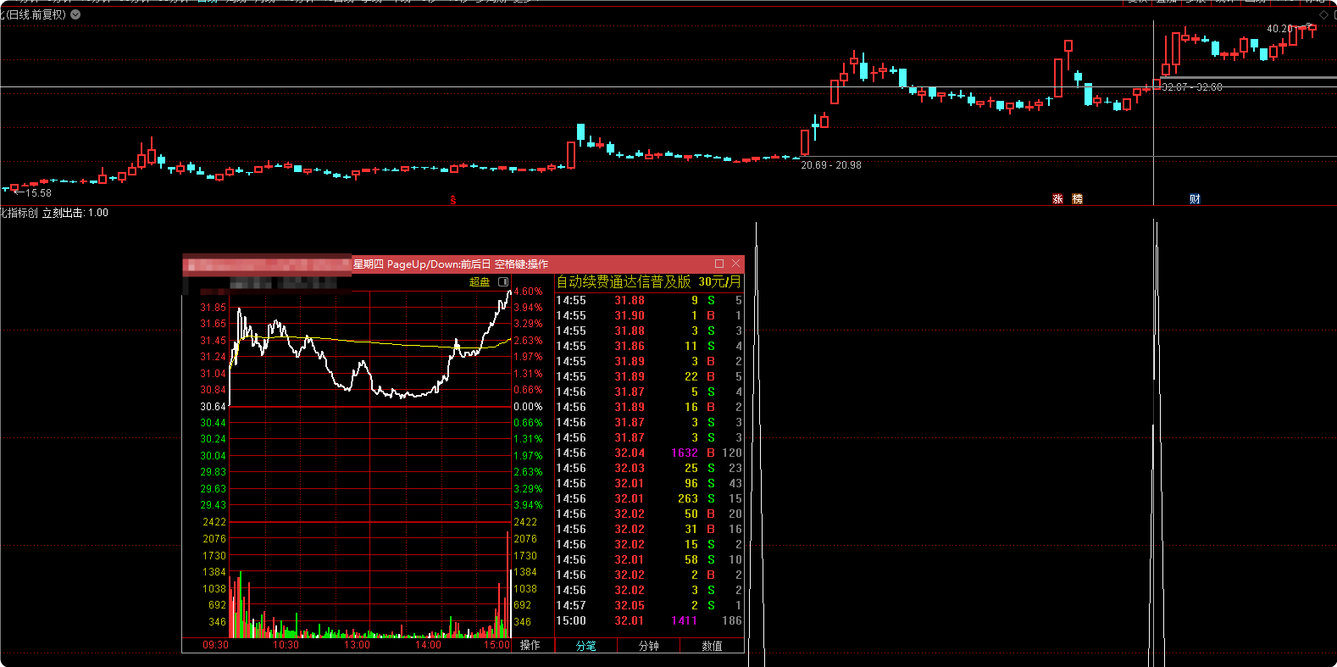1337x667 pixels.
Task: Select the 1632 lot trade row
Action: 649,453
